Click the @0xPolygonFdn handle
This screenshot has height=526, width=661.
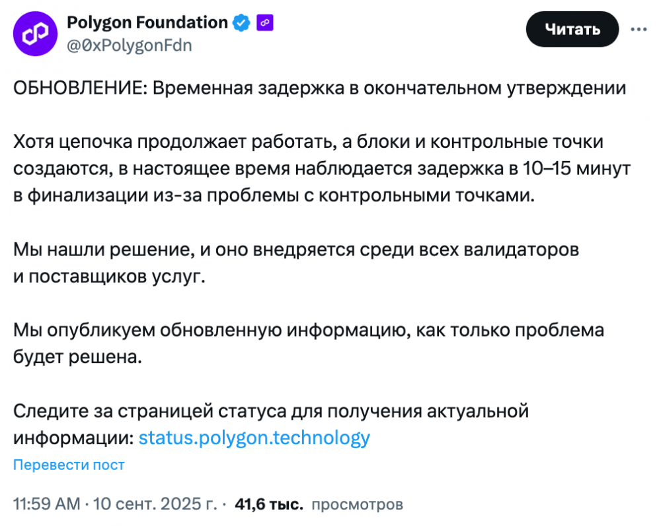click(130, 46)
